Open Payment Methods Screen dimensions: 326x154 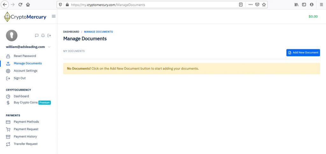click(x=26, y=122)
